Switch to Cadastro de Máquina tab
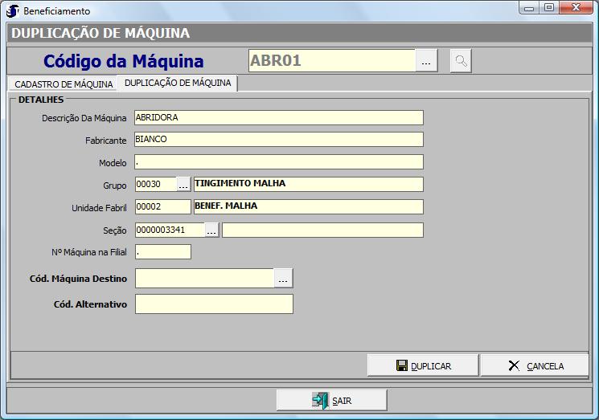The width and height of the screenshot is (599, 420). pos(64,84)
